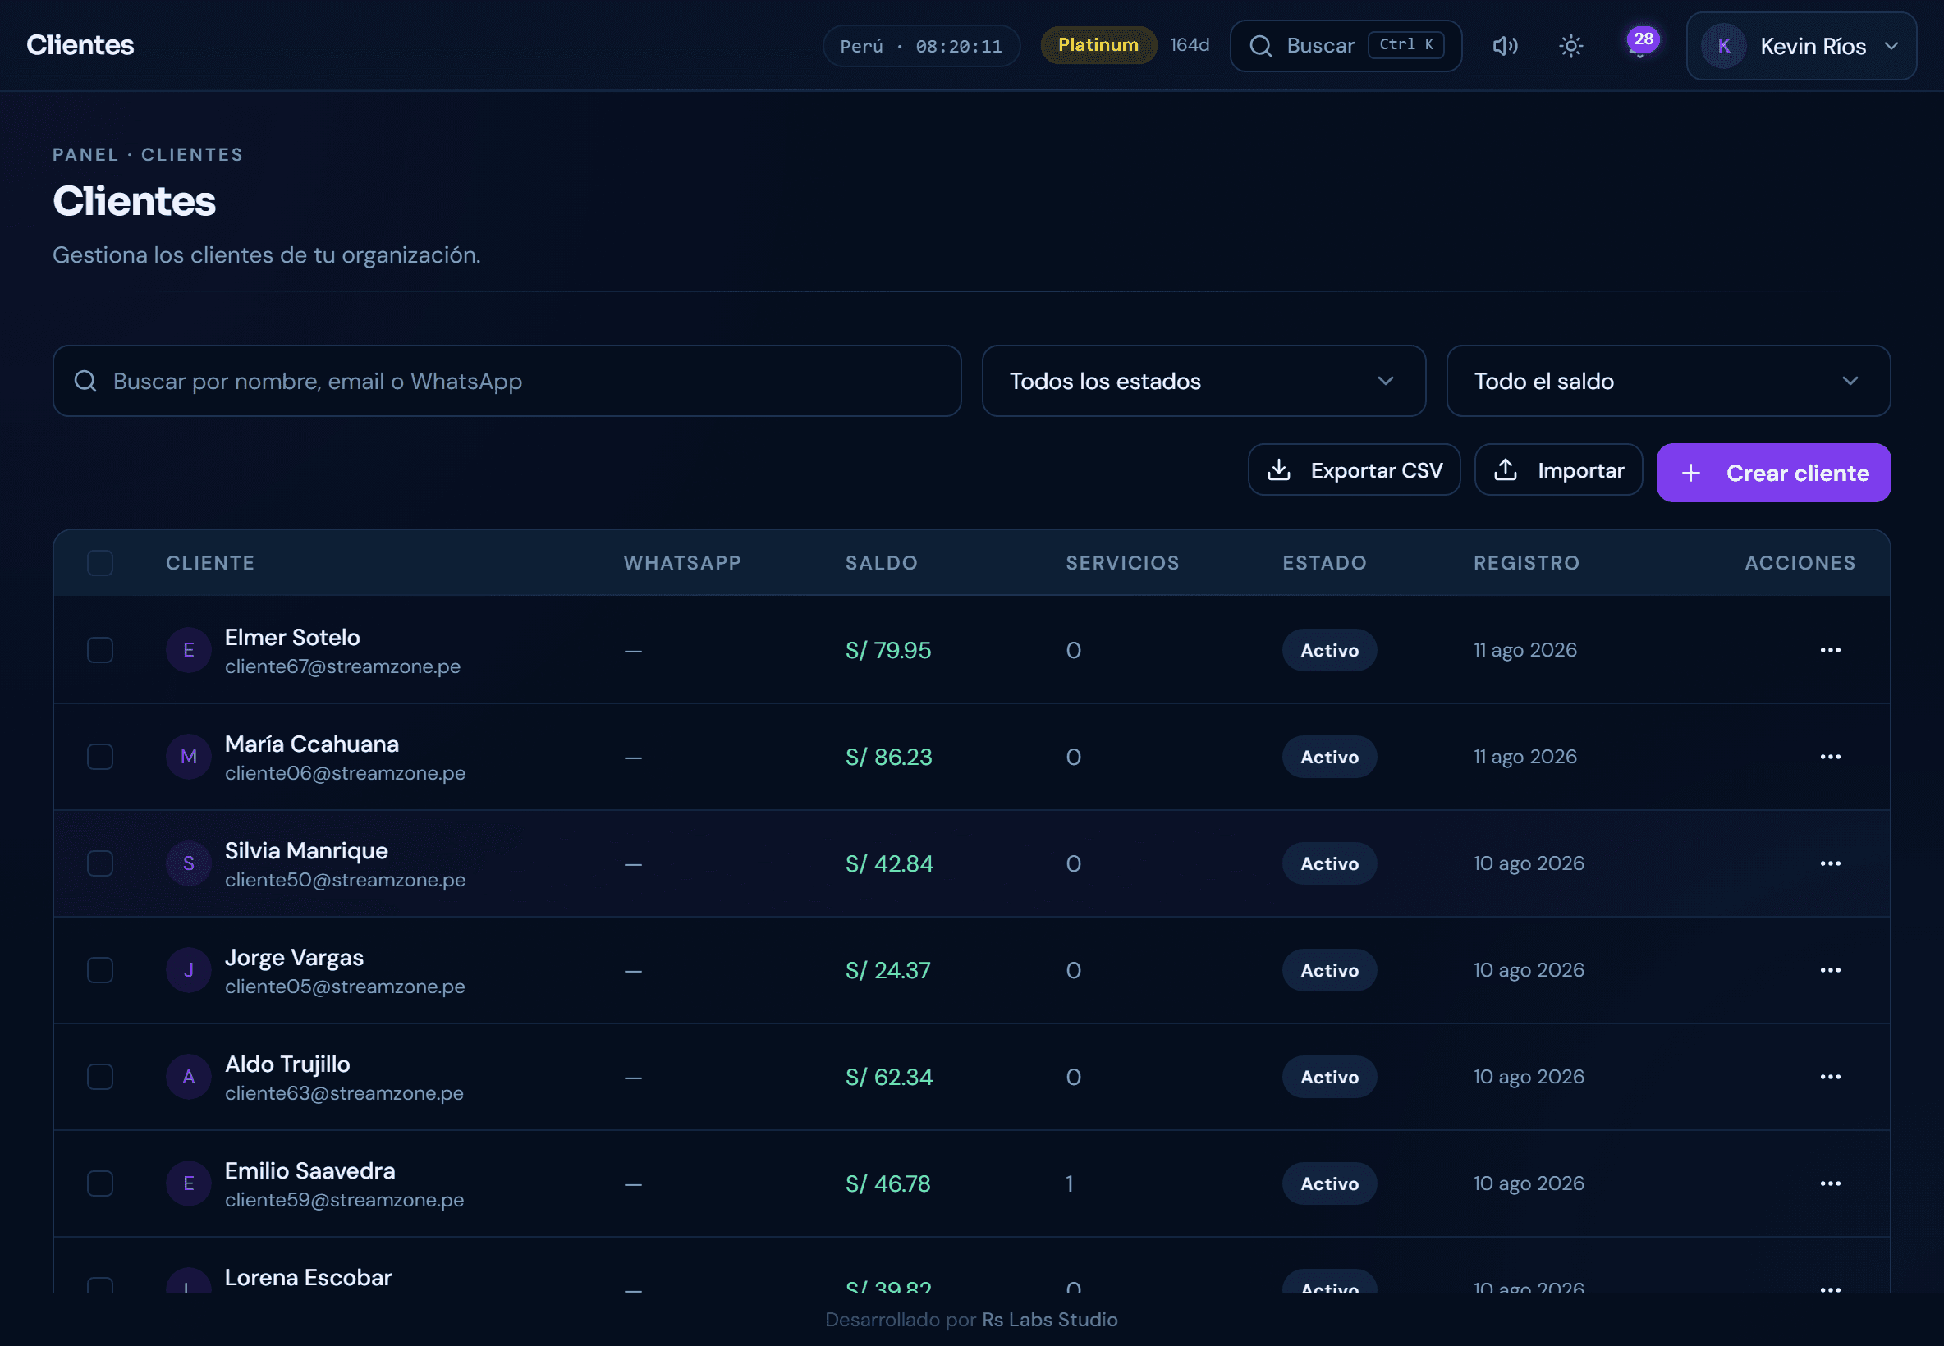
Task: Click the M avatar of María Ccahuana
Action: tap(189, 757)
